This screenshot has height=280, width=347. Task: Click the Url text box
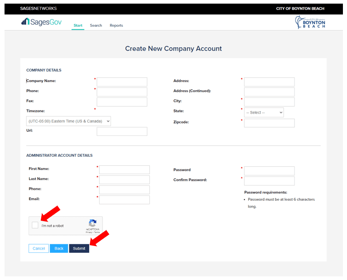click(122, 131)
